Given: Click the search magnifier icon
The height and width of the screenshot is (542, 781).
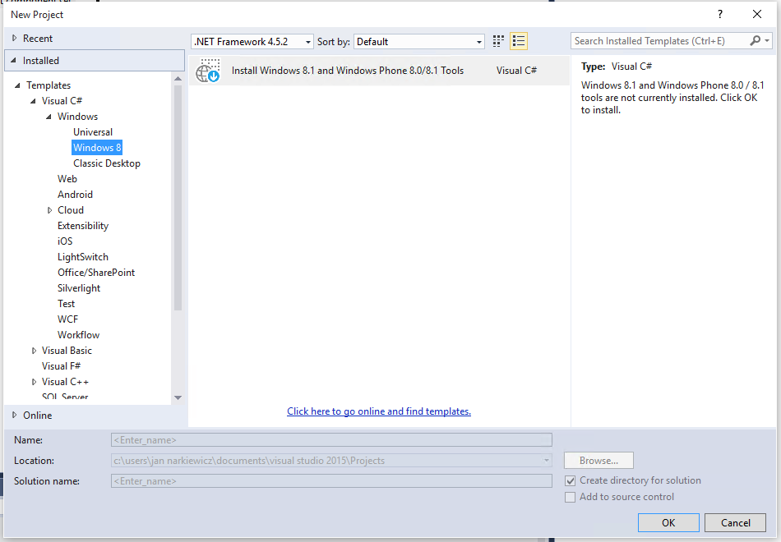Looking at the screenshot, I should [755, 41].
